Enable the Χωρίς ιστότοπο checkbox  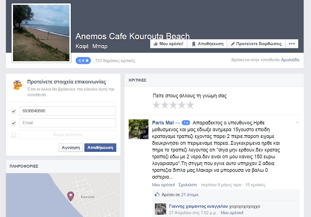(x=14, y=135)
